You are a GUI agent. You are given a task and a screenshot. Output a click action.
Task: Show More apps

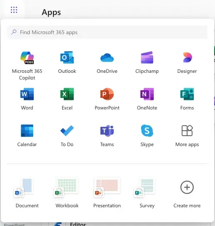[x=187, y=136]
